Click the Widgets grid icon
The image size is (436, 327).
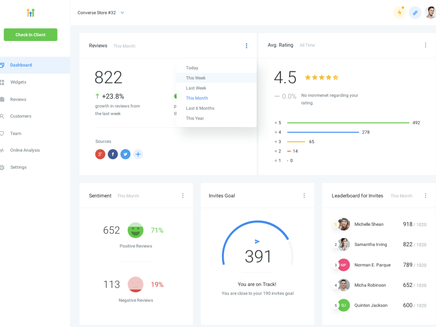2,82
